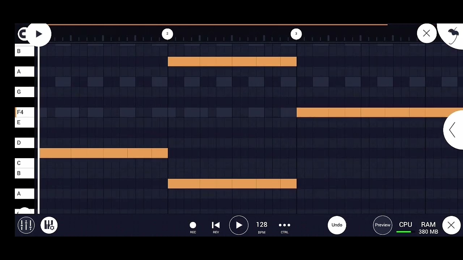Tap the top B piano key
This screenshot has height=260, width=463.
coord(25,51)
